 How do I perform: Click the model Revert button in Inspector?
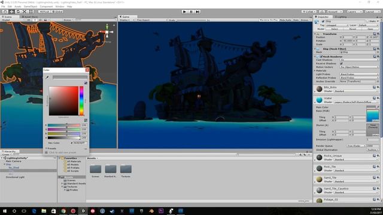coord(352,29)
